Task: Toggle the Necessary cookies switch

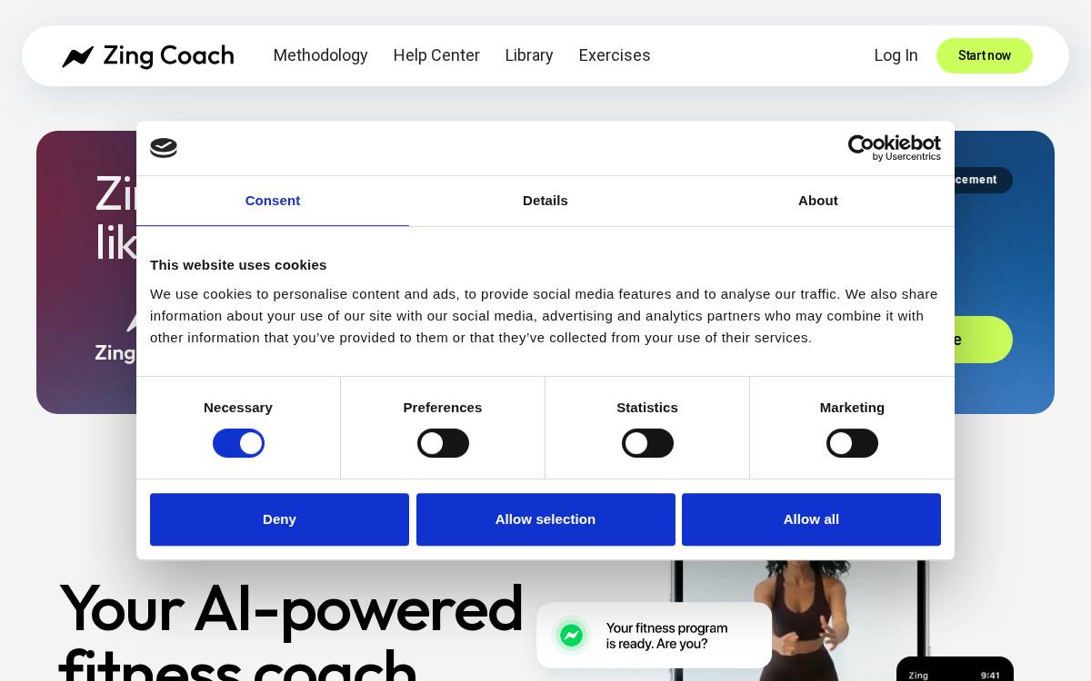Action: pos(238,443)
